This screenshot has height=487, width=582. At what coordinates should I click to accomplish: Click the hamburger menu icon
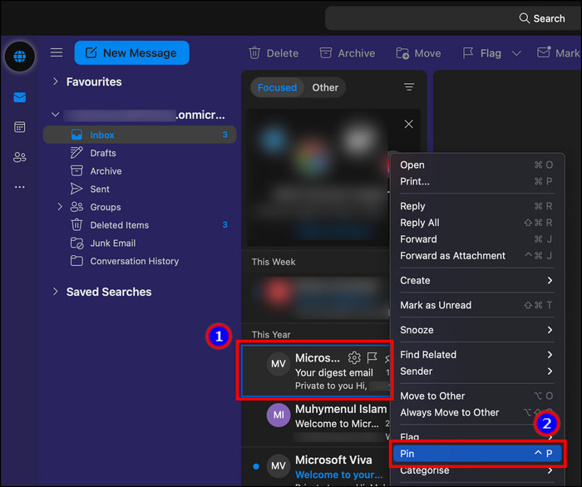pyautogui.click(x=57, y=53)
